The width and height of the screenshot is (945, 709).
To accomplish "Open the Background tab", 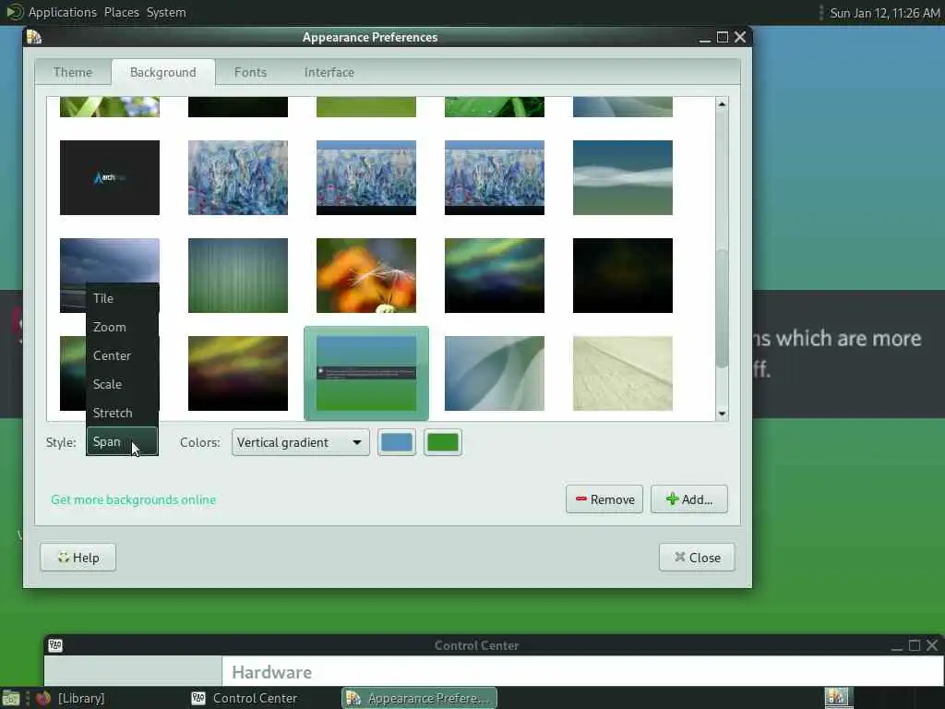I will click(x=162, y=72).
